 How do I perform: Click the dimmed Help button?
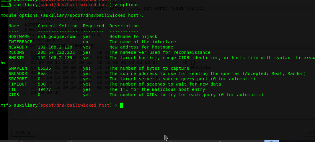pos(23,133)
